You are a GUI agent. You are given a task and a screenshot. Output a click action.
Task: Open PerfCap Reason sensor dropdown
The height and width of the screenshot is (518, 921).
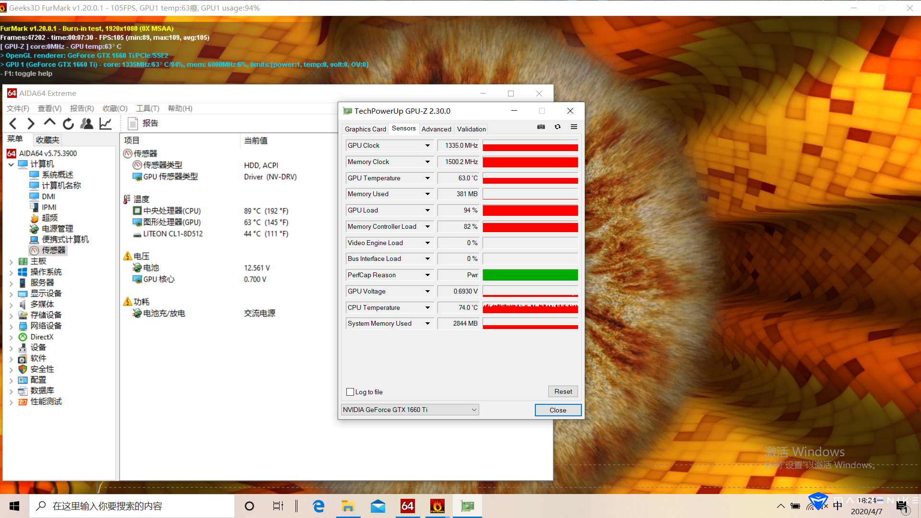pyautogui.click(x=427, y=275)
